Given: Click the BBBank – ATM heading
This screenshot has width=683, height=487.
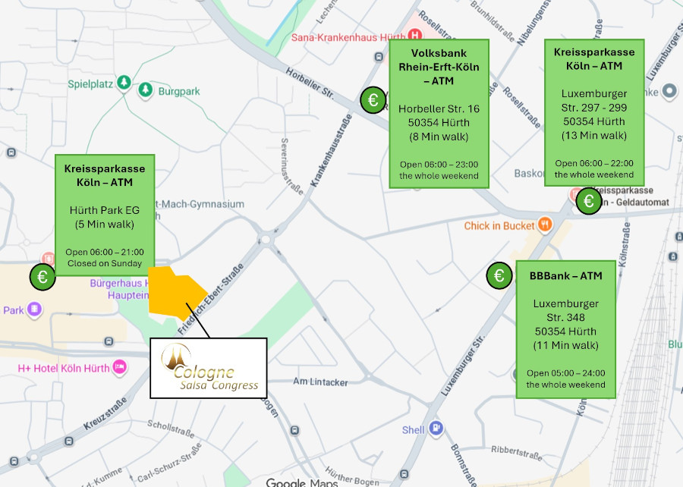Looking at the screenshot, I should [x=566, y=276].
